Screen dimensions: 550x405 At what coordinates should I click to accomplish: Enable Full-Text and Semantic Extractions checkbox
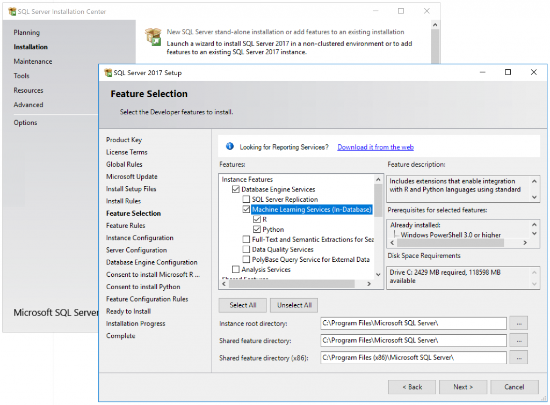(x=246, y=239)
